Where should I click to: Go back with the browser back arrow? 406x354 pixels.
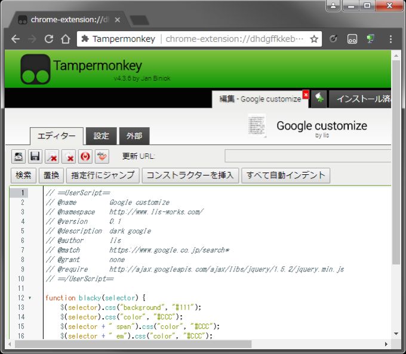pyautogui.click(x=16, y=39)
